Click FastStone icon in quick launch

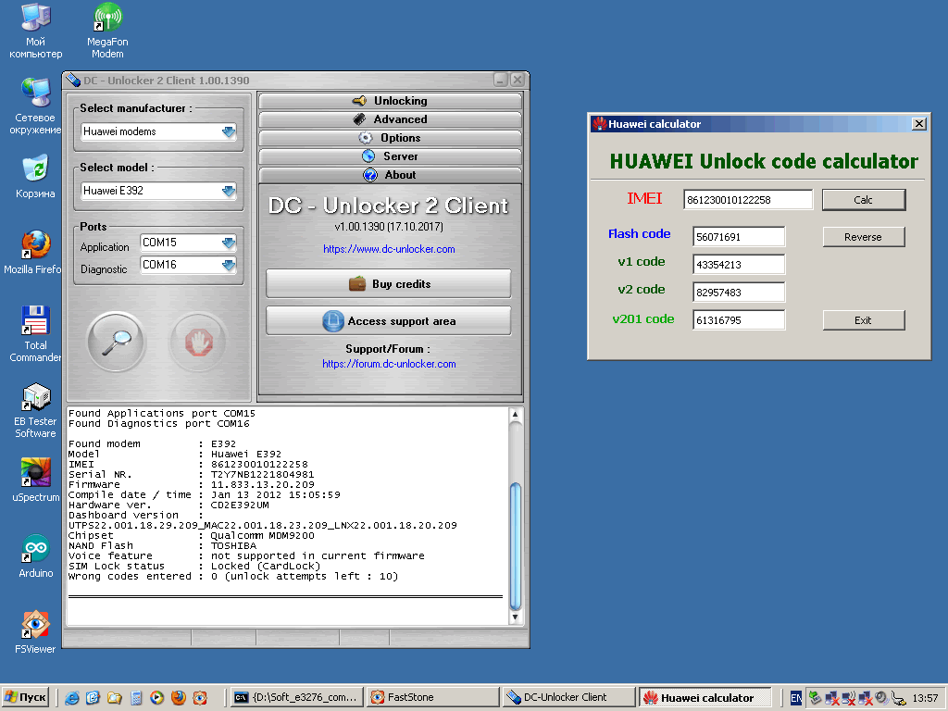[200, 698]
